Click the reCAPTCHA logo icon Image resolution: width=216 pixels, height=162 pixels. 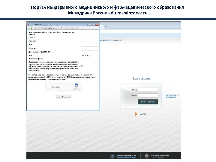click(x=76, y=85)
